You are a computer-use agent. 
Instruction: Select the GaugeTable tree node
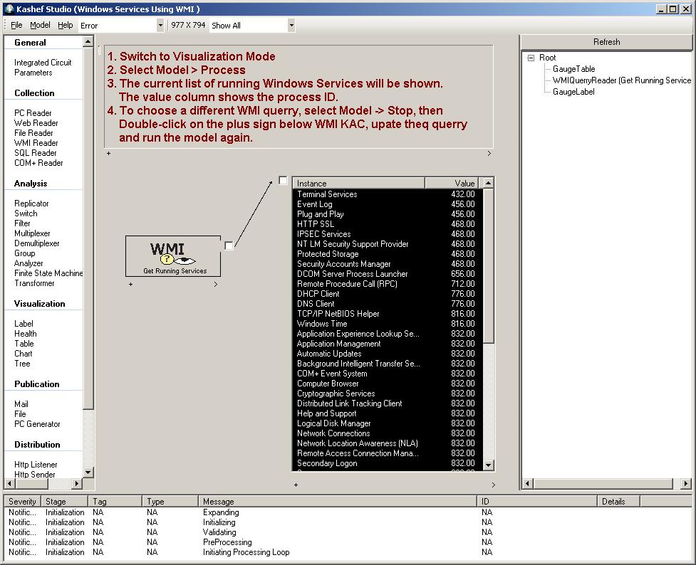click(573, 69)
